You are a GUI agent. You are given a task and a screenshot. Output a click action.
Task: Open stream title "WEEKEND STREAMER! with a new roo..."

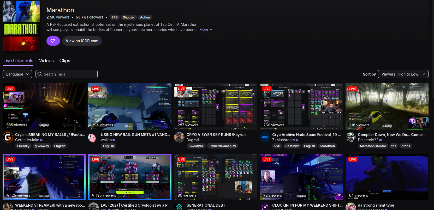[x=50, y=205]
